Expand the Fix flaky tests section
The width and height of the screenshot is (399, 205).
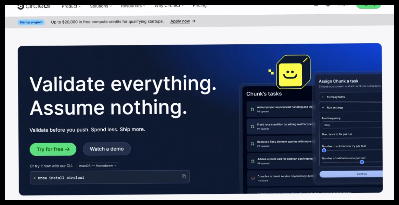(x=351, y=97)
